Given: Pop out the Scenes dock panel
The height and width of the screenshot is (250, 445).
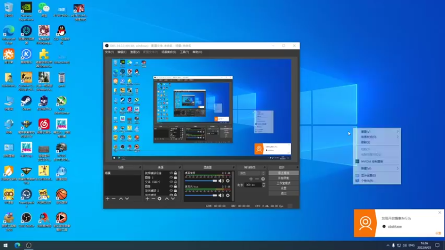Looking at the screenshot, I should click(x=140, y=168).
